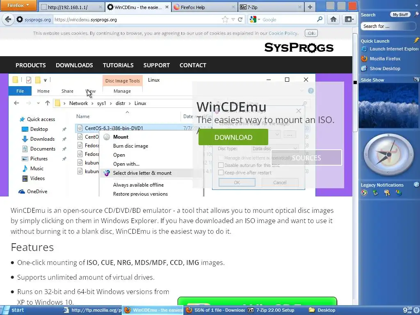420x315 pixels.
Task: Click the Quick Launch lightning icon
Action: (x=416, y=41)
